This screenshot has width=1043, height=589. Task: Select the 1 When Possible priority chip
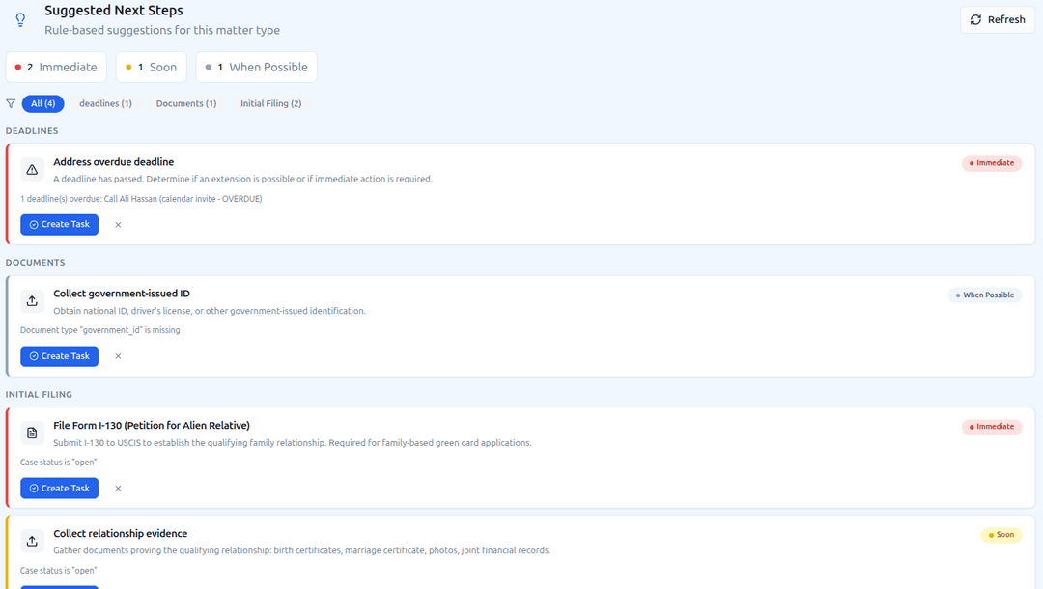coord(257,68)
